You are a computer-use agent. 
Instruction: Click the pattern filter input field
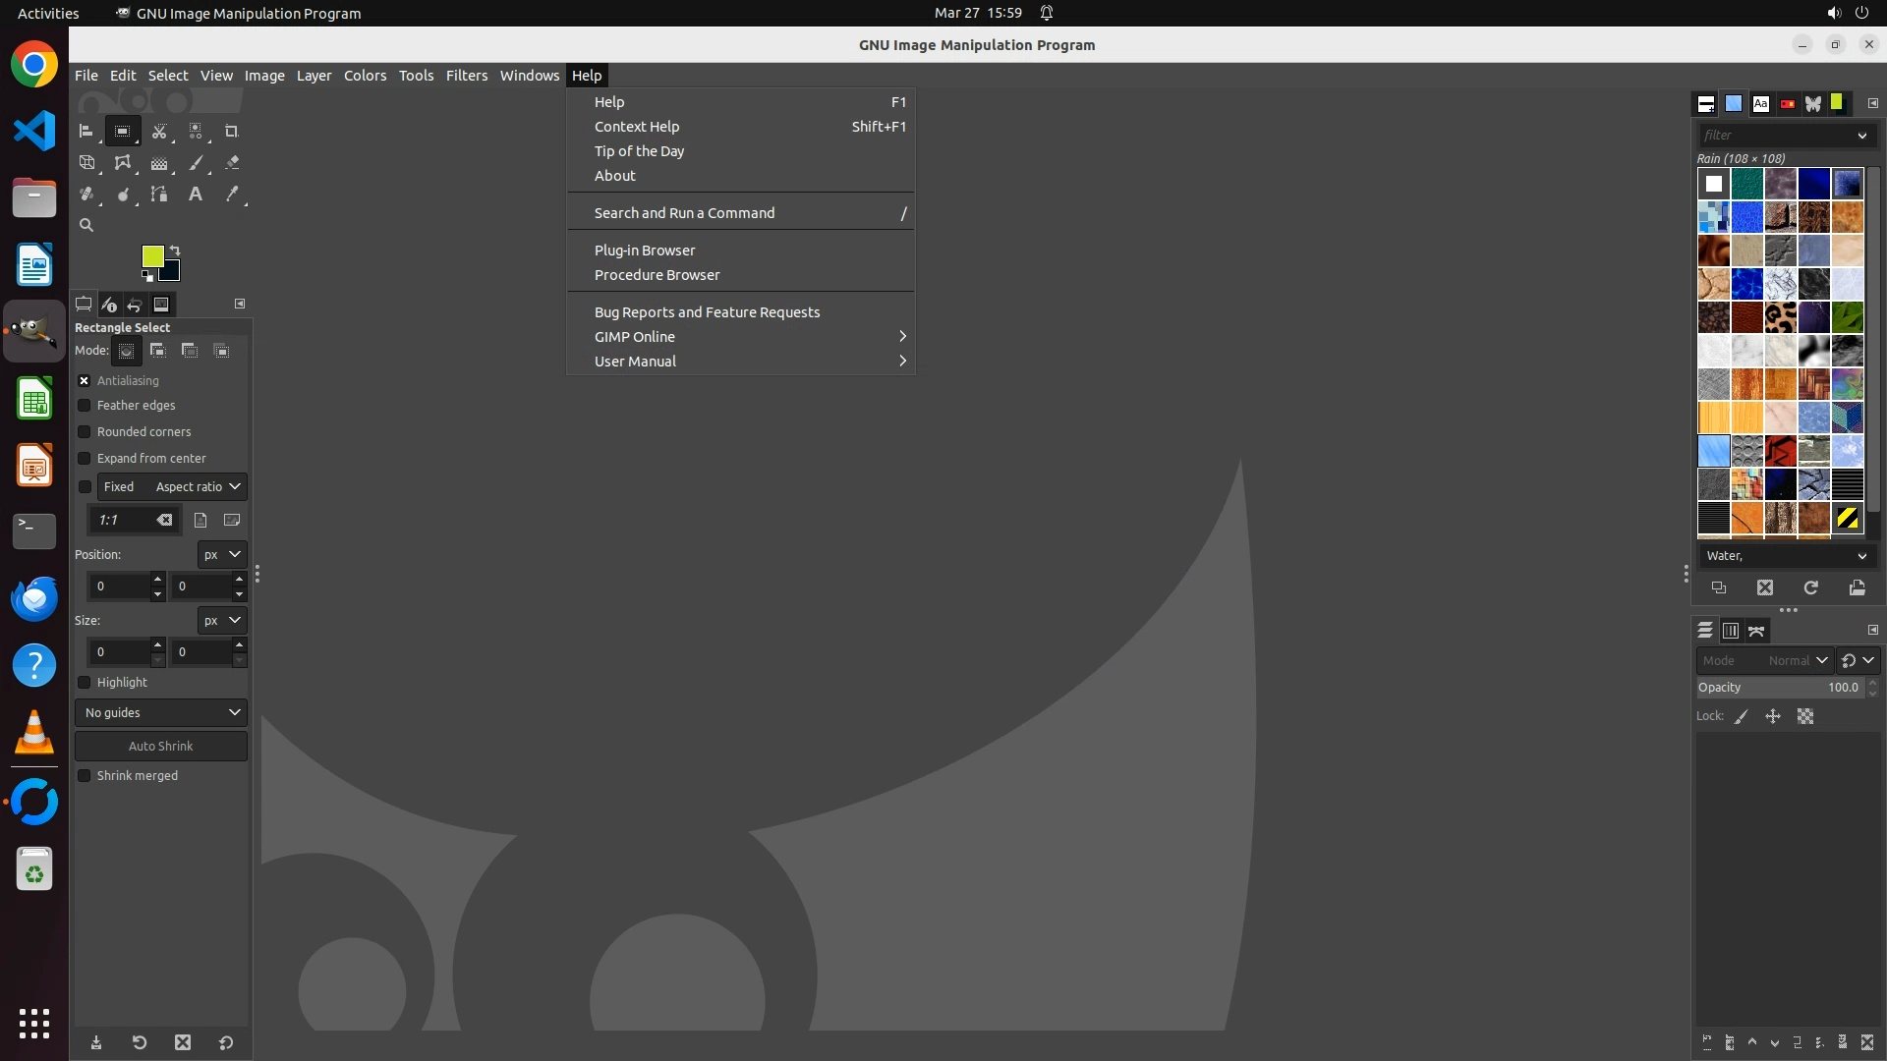point(1774,135)
